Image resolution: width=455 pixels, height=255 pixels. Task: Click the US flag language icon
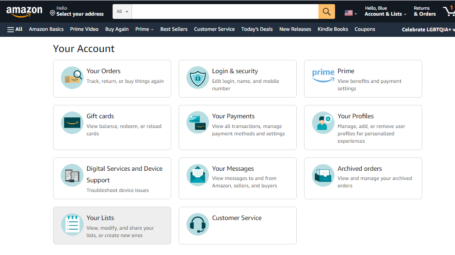click(x=348, y=13)
